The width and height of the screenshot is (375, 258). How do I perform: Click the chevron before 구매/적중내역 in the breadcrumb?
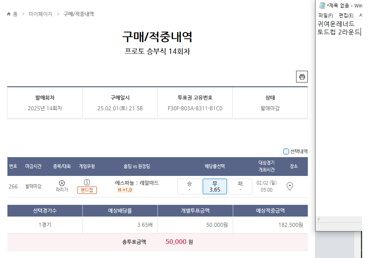coord(58,14)
